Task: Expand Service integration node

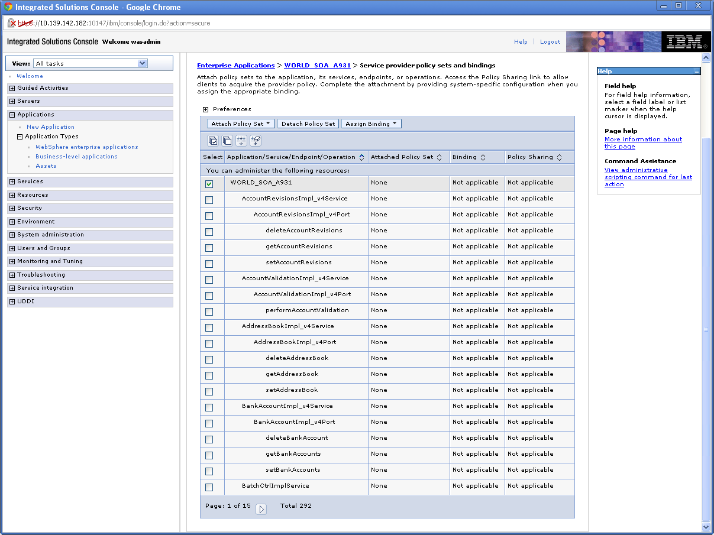Action: pos(12,288)
